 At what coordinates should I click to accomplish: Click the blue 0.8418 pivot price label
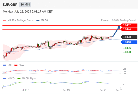point(129,42)
